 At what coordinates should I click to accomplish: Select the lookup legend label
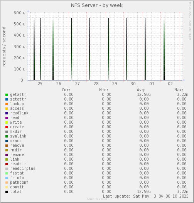[17, 104]
